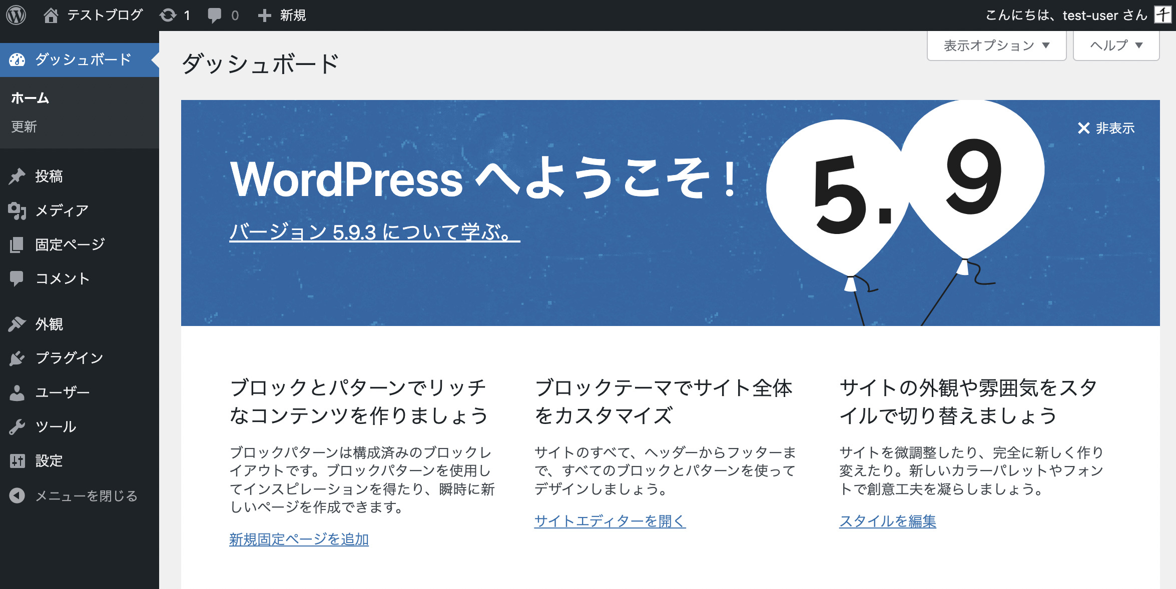Click the plus icon next to 新規
1176x589 pixels.
(265, 15)
